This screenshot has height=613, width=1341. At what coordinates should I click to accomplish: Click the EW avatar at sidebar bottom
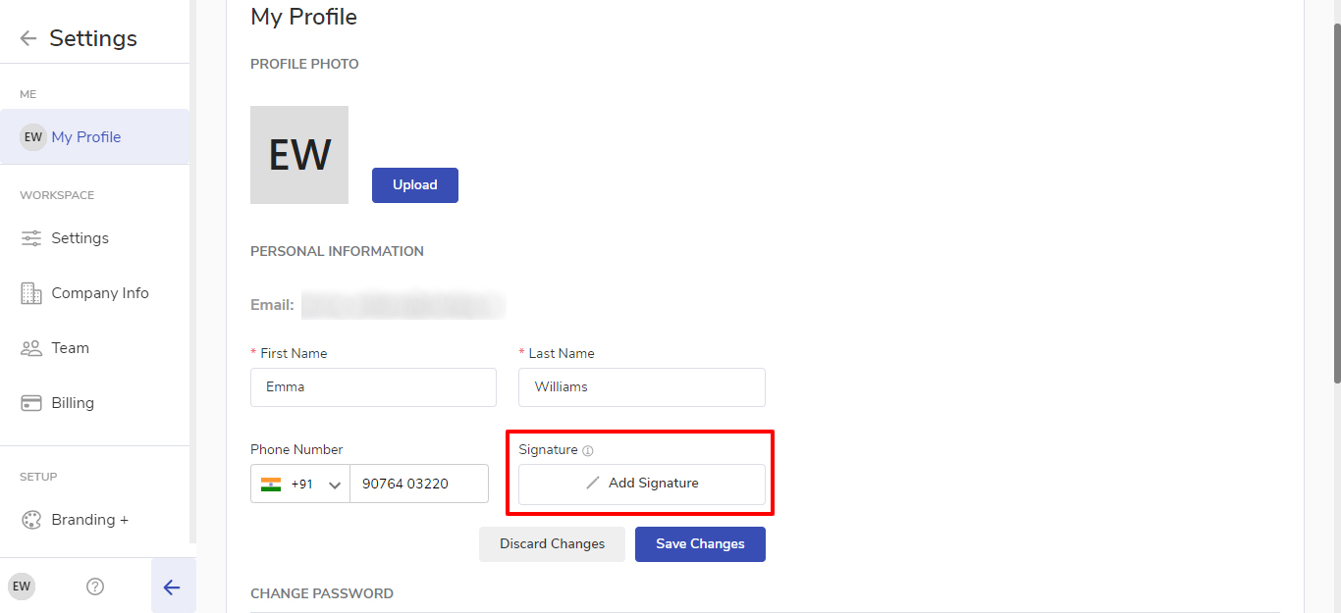tap(22, 587)
